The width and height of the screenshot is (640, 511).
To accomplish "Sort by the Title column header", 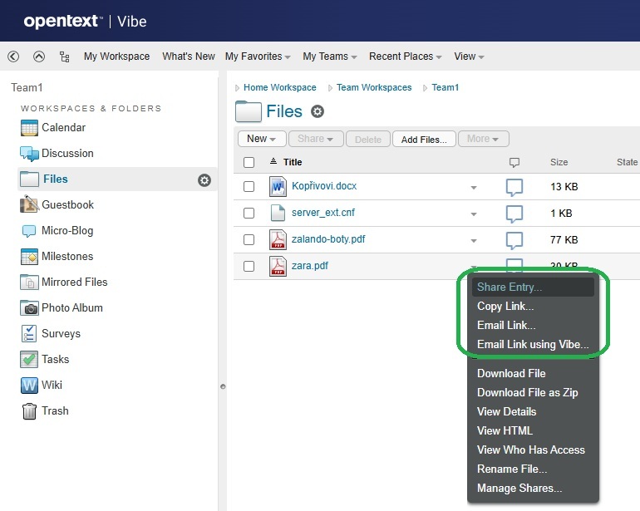I will (293, 162).
